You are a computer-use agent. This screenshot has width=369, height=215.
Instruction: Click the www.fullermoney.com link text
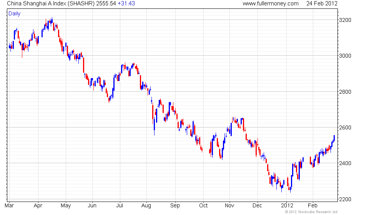271,3
